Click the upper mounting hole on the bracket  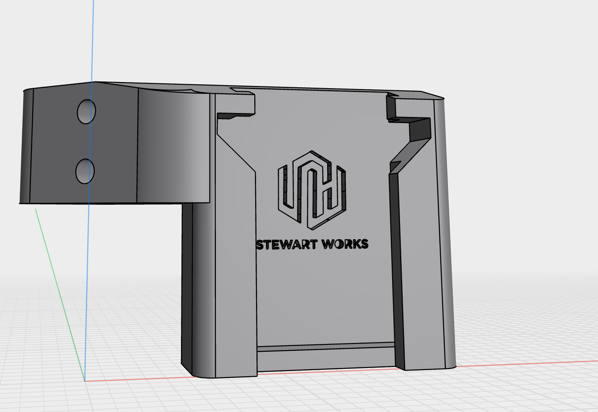click(86, 112)
